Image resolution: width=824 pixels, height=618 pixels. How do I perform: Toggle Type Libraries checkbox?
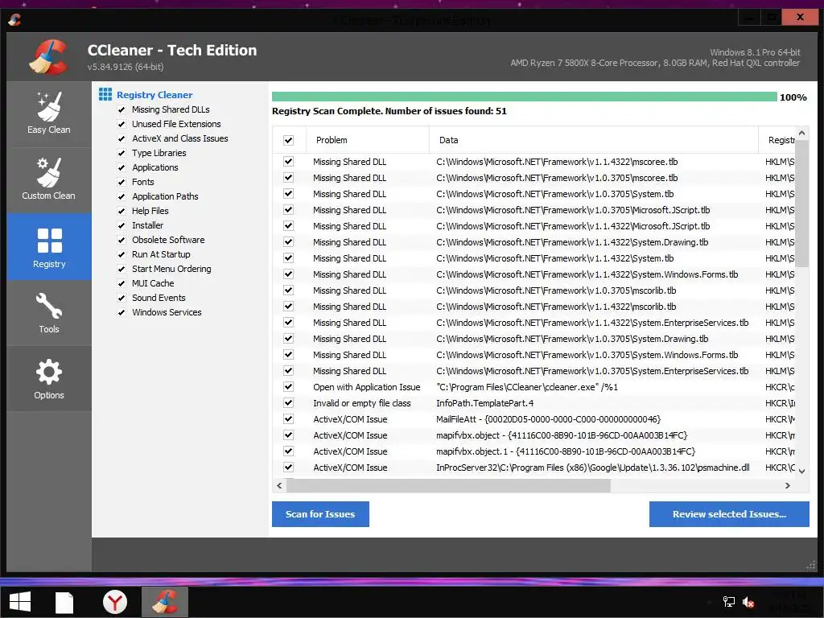(122, 153)
